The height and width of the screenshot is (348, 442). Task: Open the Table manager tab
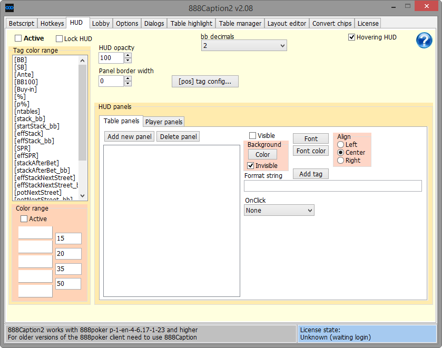[x=240, y=23]
